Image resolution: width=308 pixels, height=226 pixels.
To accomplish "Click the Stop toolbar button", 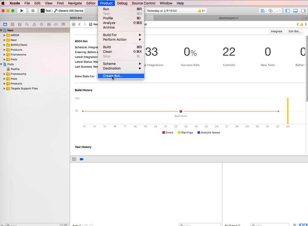I will pyautogui.click(x=33, y=11).
